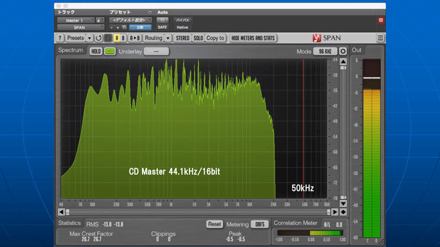Select state B slot
The image size is (440, 247).
click(123, 38)
